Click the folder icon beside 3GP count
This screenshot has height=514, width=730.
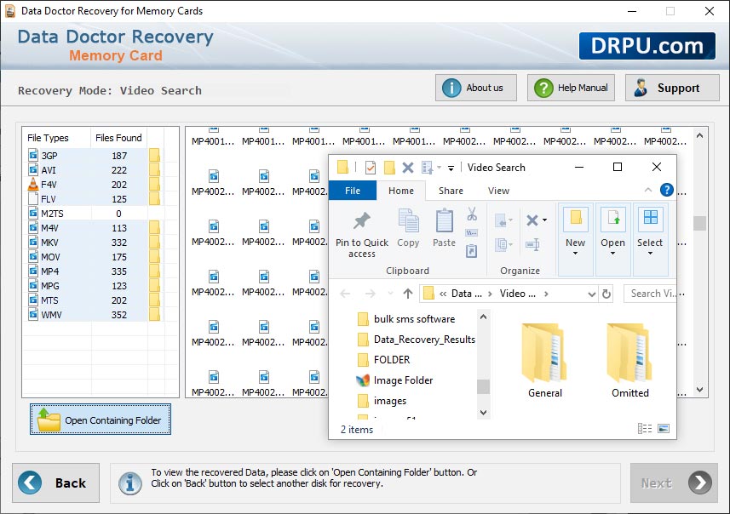pyautogui.click(x=154, y=156)
